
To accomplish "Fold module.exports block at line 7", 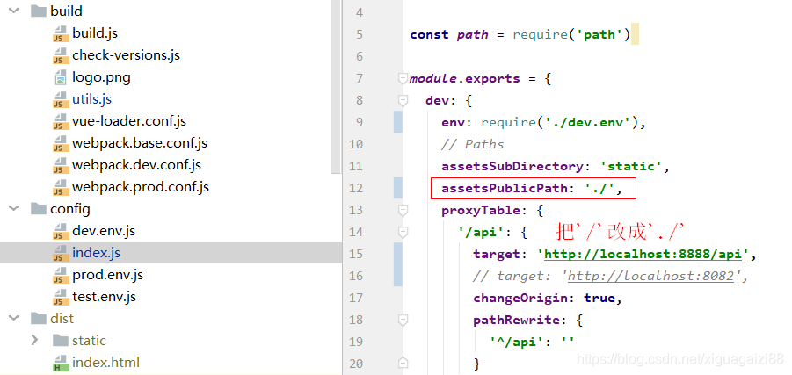I will coord(403,78).
